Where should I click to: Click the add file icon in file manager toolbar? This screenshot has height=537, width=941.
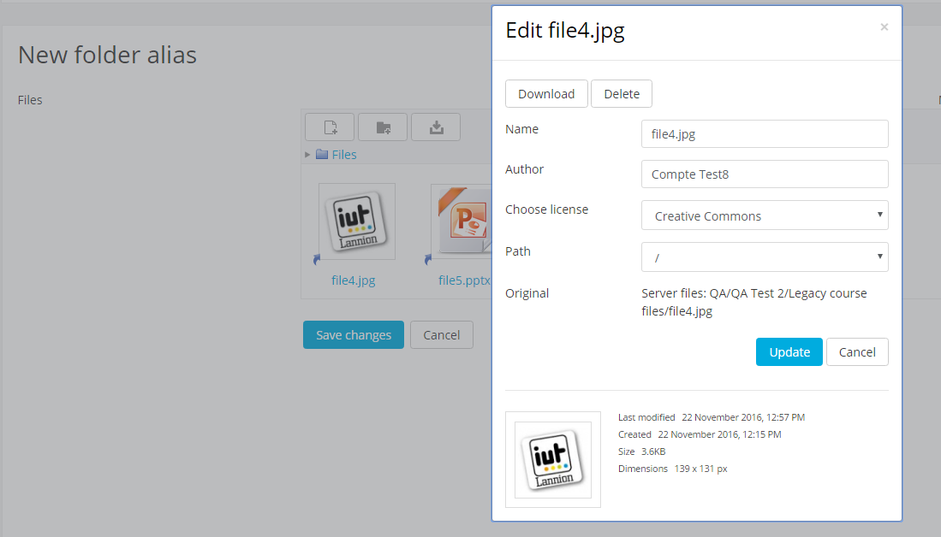click(330, 127)
